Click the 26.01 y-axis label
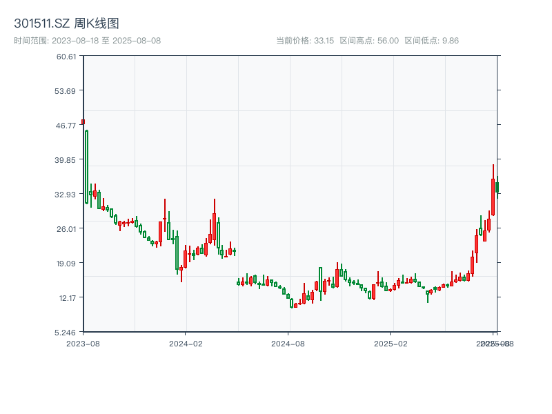 point(66,229)
